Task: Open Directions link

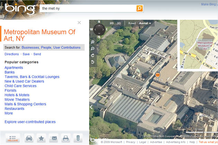Action: pos(12,54)
